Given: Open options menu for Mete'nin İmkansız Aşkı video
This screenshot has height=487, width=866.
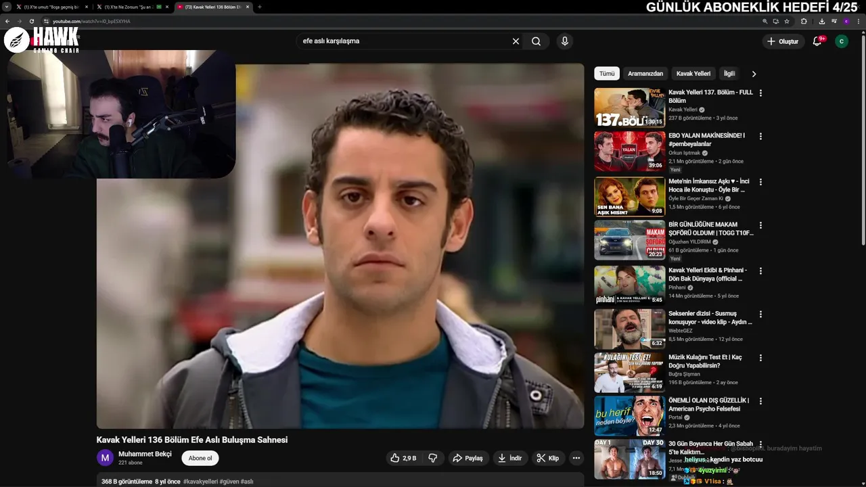Looking at the screenshot, I should 760,182.
